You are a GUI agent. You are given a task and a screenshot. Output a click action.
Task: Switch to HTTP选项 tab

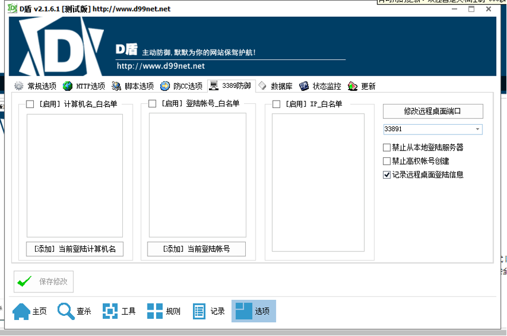(x=84, y=86)
